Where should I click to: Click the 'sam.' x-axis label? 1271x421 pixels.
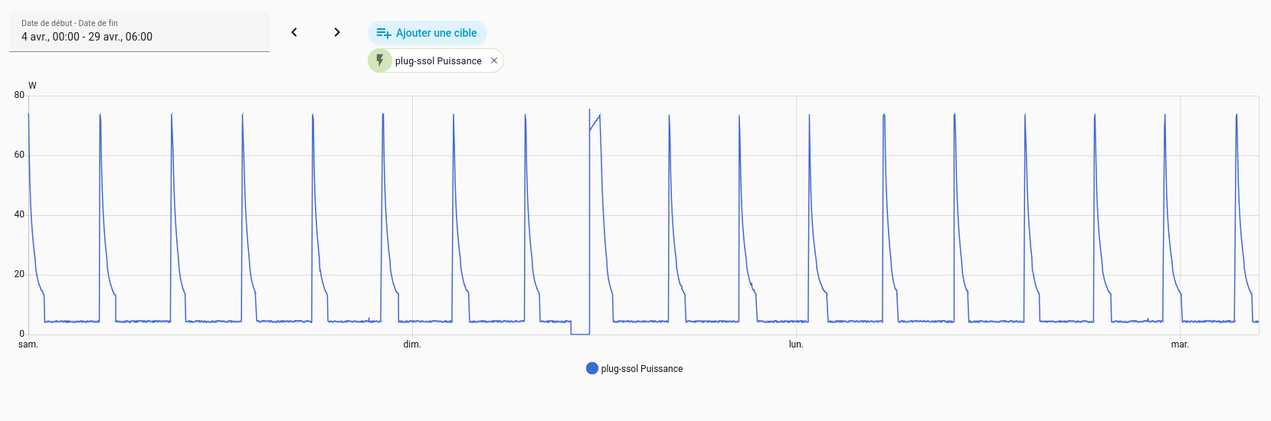(x=28, y=344)
